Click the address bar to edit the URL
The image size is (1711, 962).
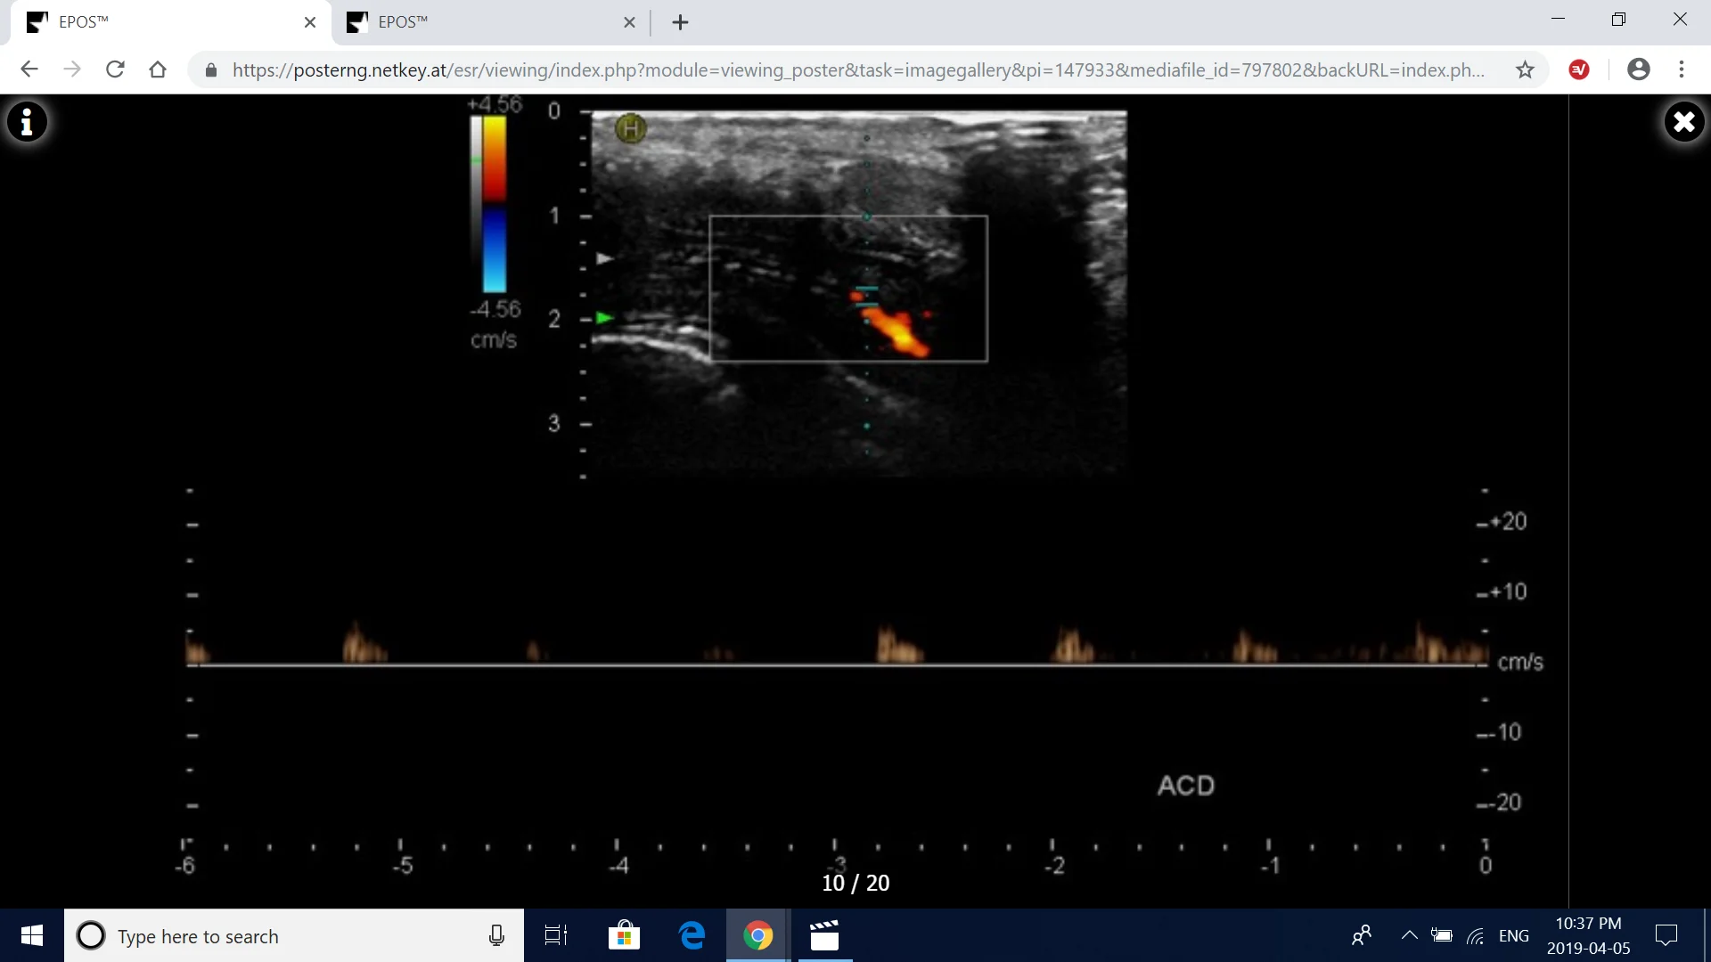click(x=802, y=71)
